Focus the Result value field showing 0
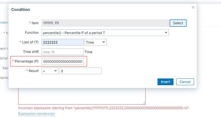 click(80, 71)
